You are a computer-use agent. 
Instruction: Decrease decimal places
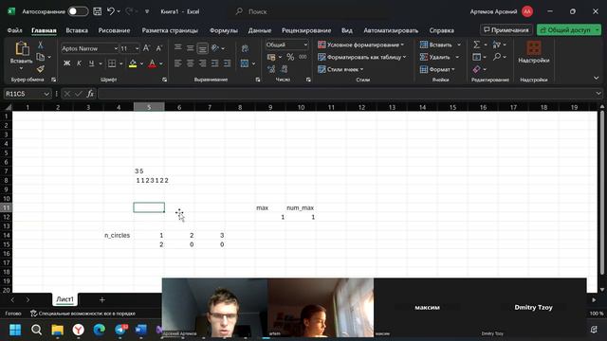(285, 69)
